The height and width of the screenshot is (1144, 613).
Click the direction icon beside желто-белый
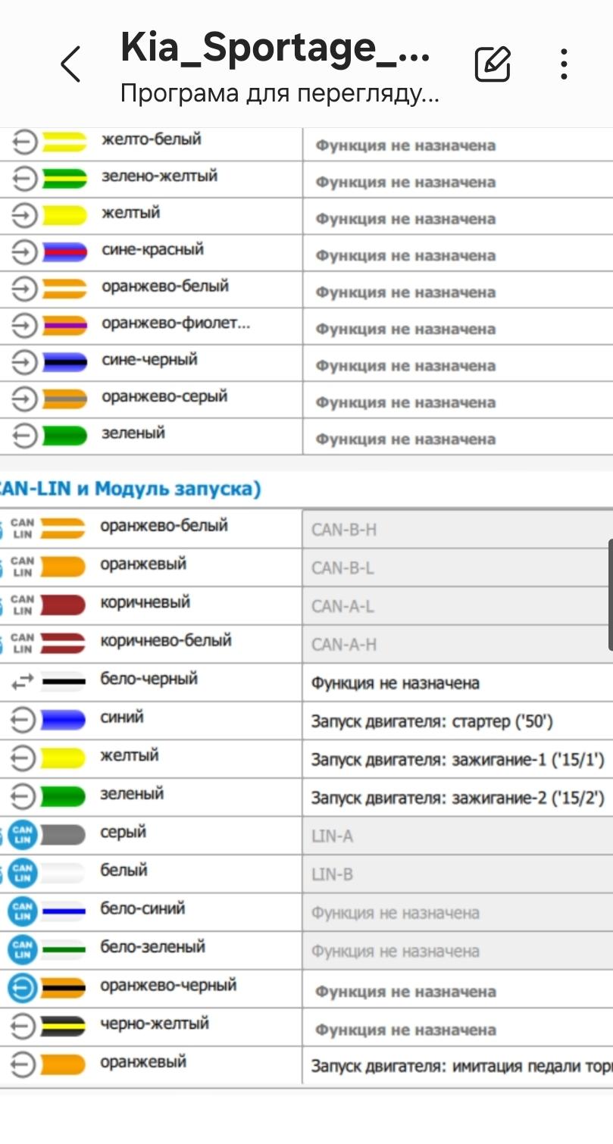pos(25,142)
